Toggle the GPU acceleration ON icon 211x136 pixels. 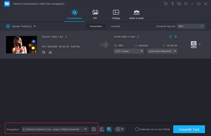(109, 129)
